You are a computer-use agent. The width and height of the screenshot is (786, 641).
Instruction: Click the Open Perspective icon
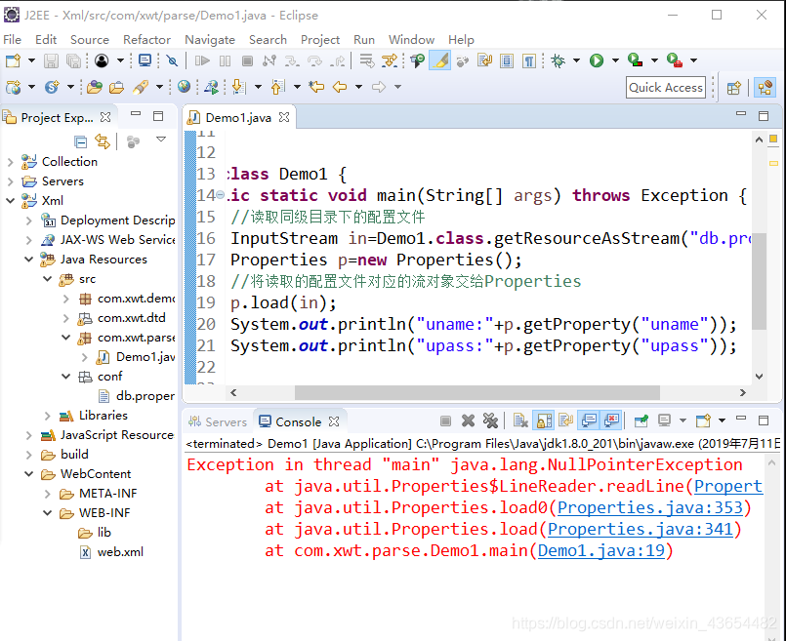pyautogui.click(x=734, y=88)
